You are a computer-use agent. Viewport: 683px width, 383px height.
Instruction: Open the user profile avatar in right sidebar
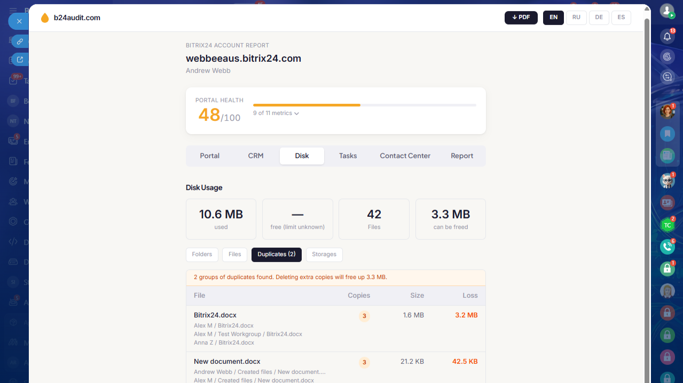667,11
